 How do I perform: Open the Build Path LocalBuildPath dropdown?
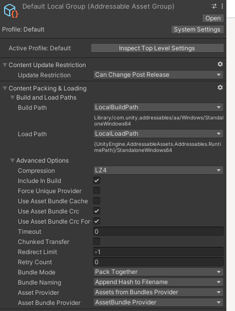pyautogui.click(x=158, y=107)
